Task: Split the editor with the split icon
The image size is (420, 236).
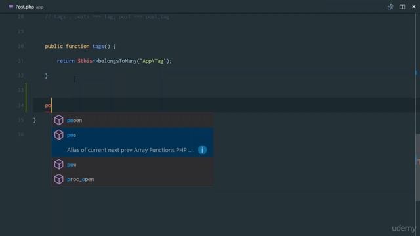Action: [402, 7]
